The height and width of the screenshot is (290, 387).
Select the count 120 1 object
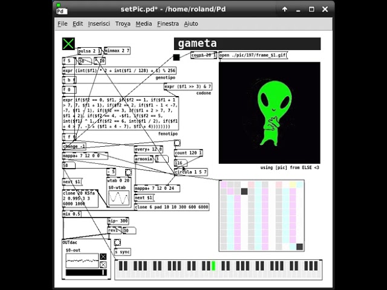click(x=189, y=153)
